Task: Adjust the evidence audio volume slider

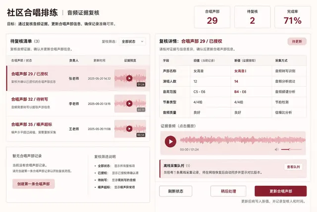Action: pyautogui.click(x=291, y=149)
